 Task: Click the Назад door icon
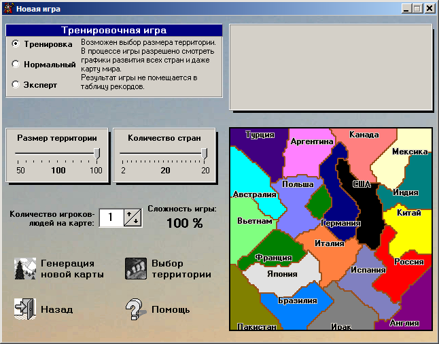(25, 309)
